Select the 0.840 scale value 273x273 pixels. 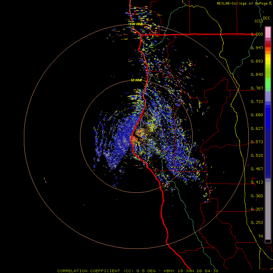[257, 75]
